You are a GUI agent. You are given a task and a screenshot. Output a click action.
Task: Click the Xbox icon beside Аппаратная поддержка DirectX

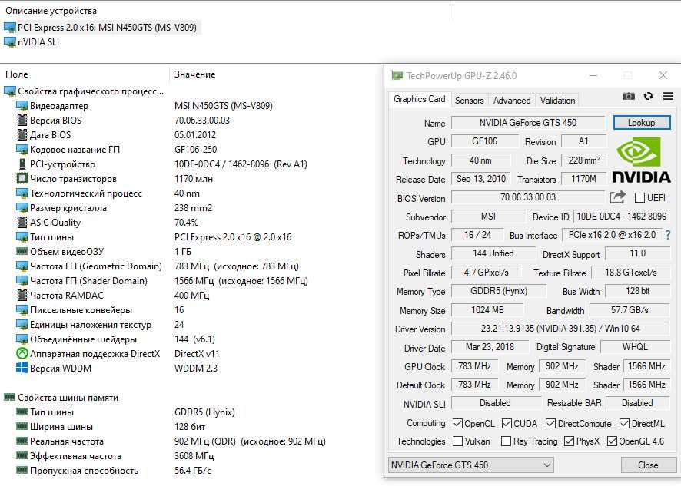pyautogui.click(x=22, y=354)
